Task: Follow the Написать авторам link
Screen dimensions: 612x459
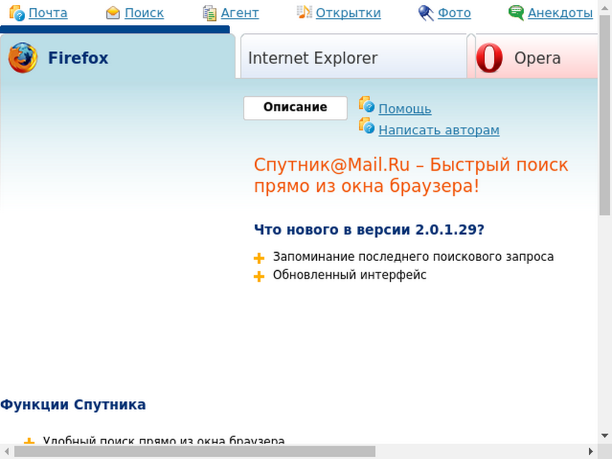Action: point(439,130)
